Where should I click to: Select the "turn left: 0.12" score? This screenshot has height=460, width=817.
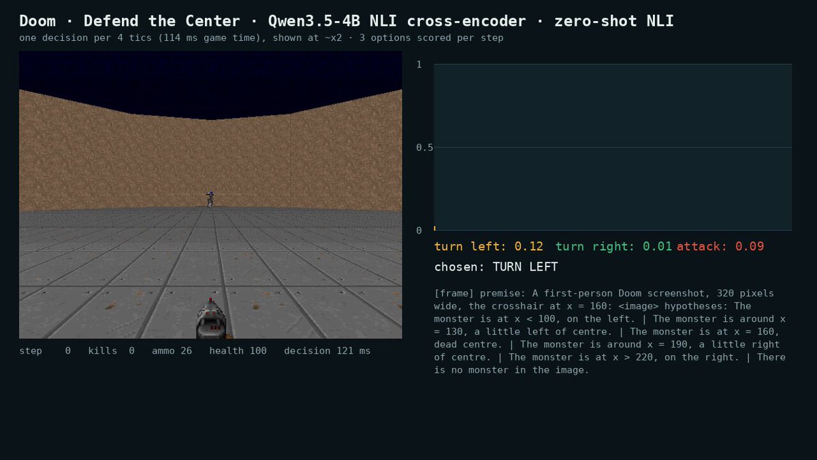[489, 247]
